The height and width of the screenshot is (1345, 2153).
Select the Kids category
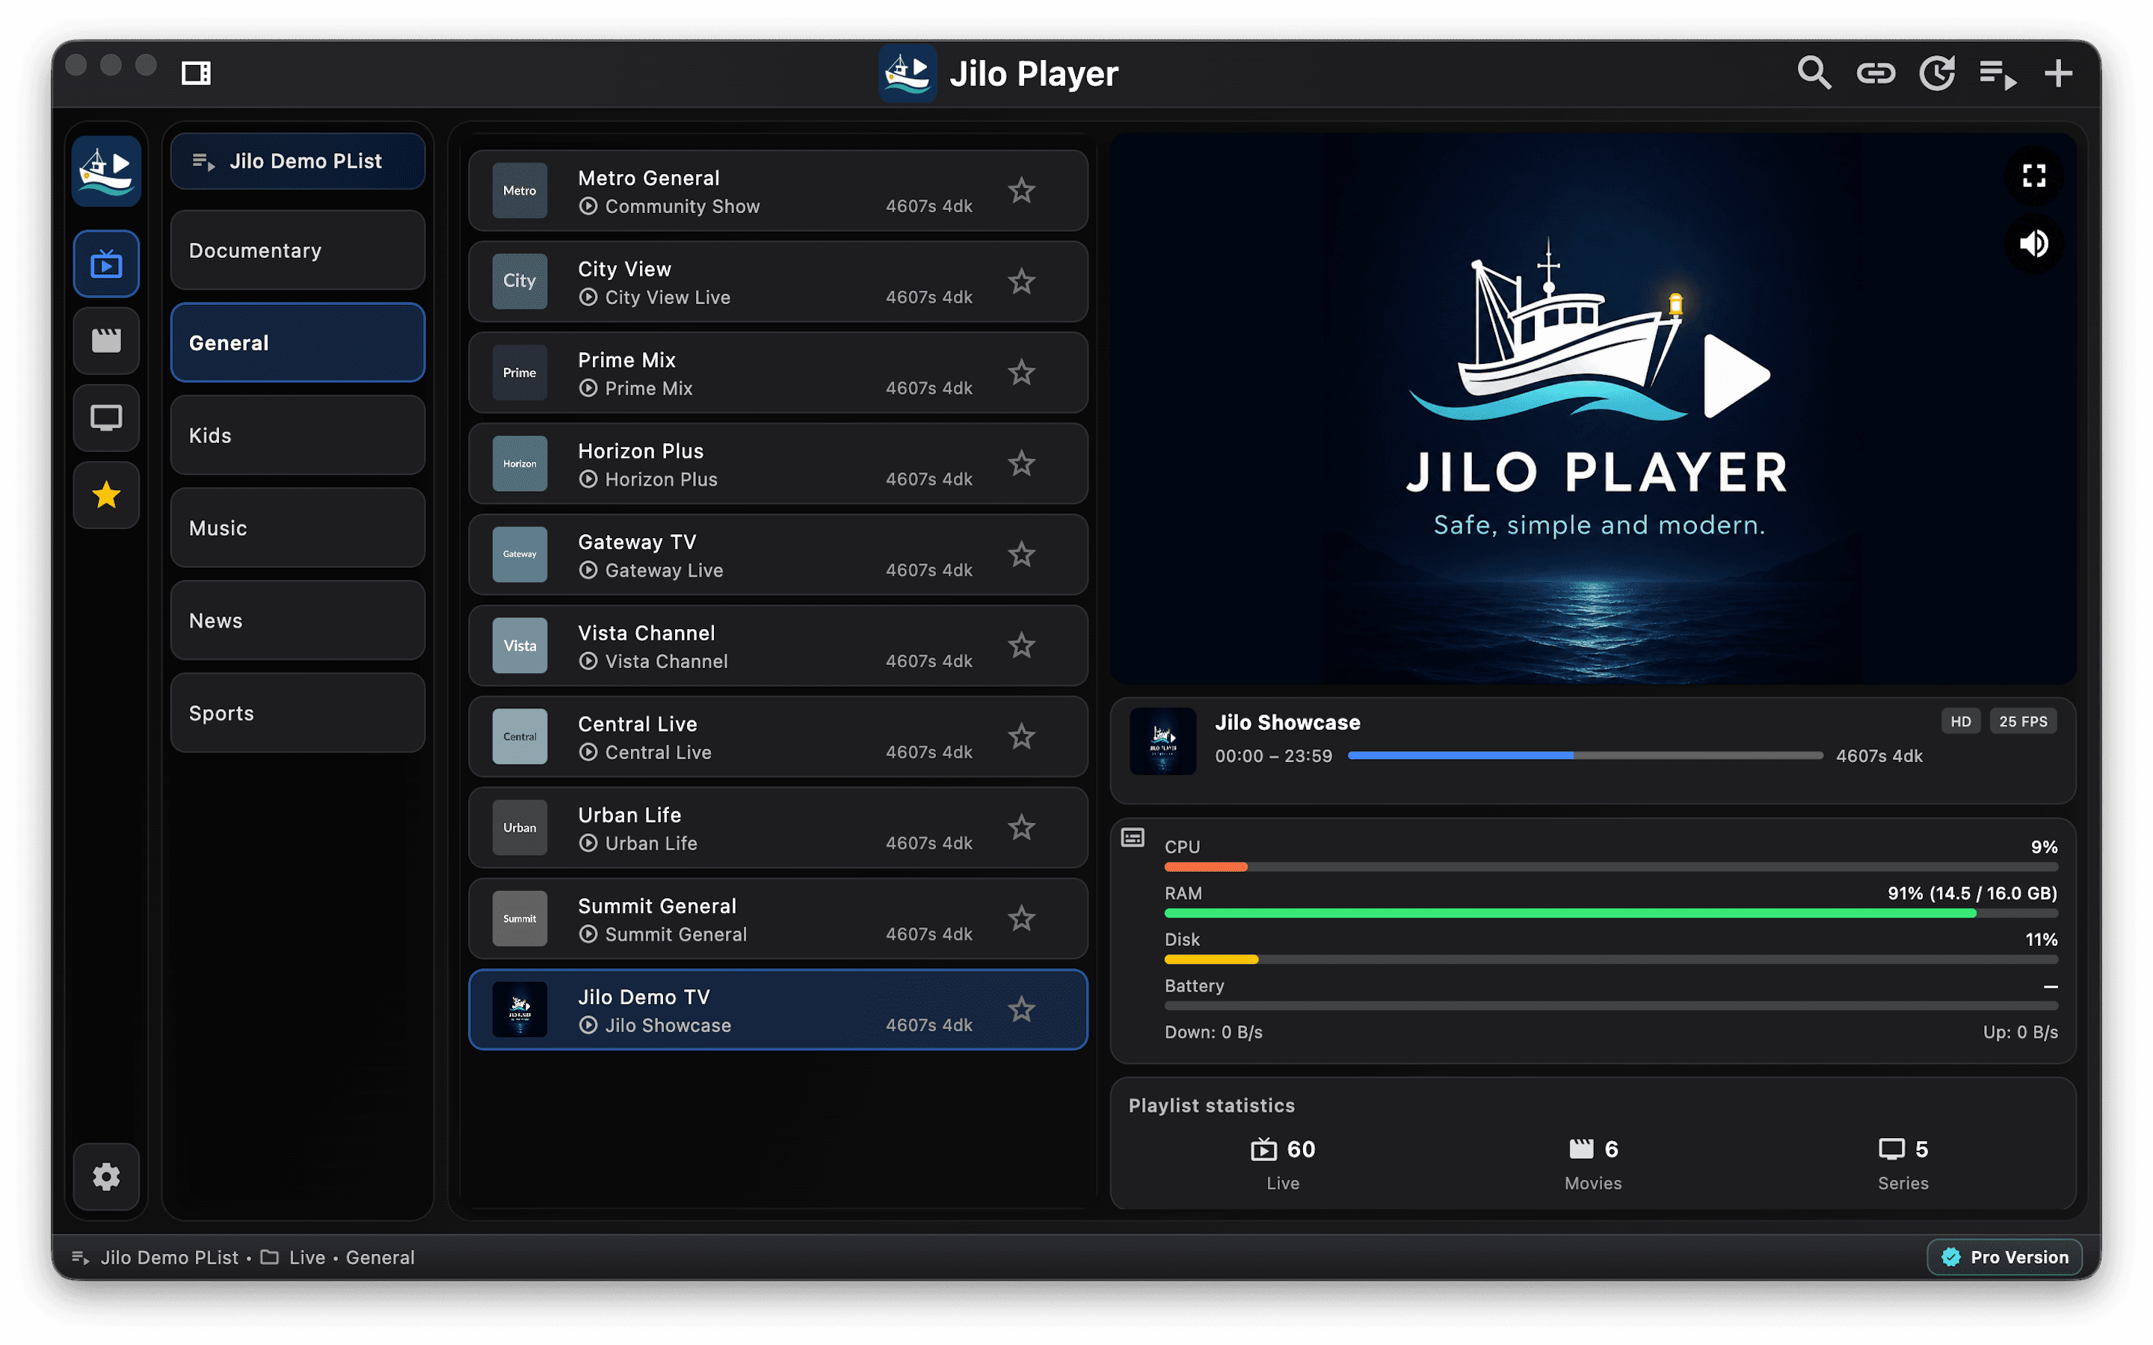(x=298, y=435)
